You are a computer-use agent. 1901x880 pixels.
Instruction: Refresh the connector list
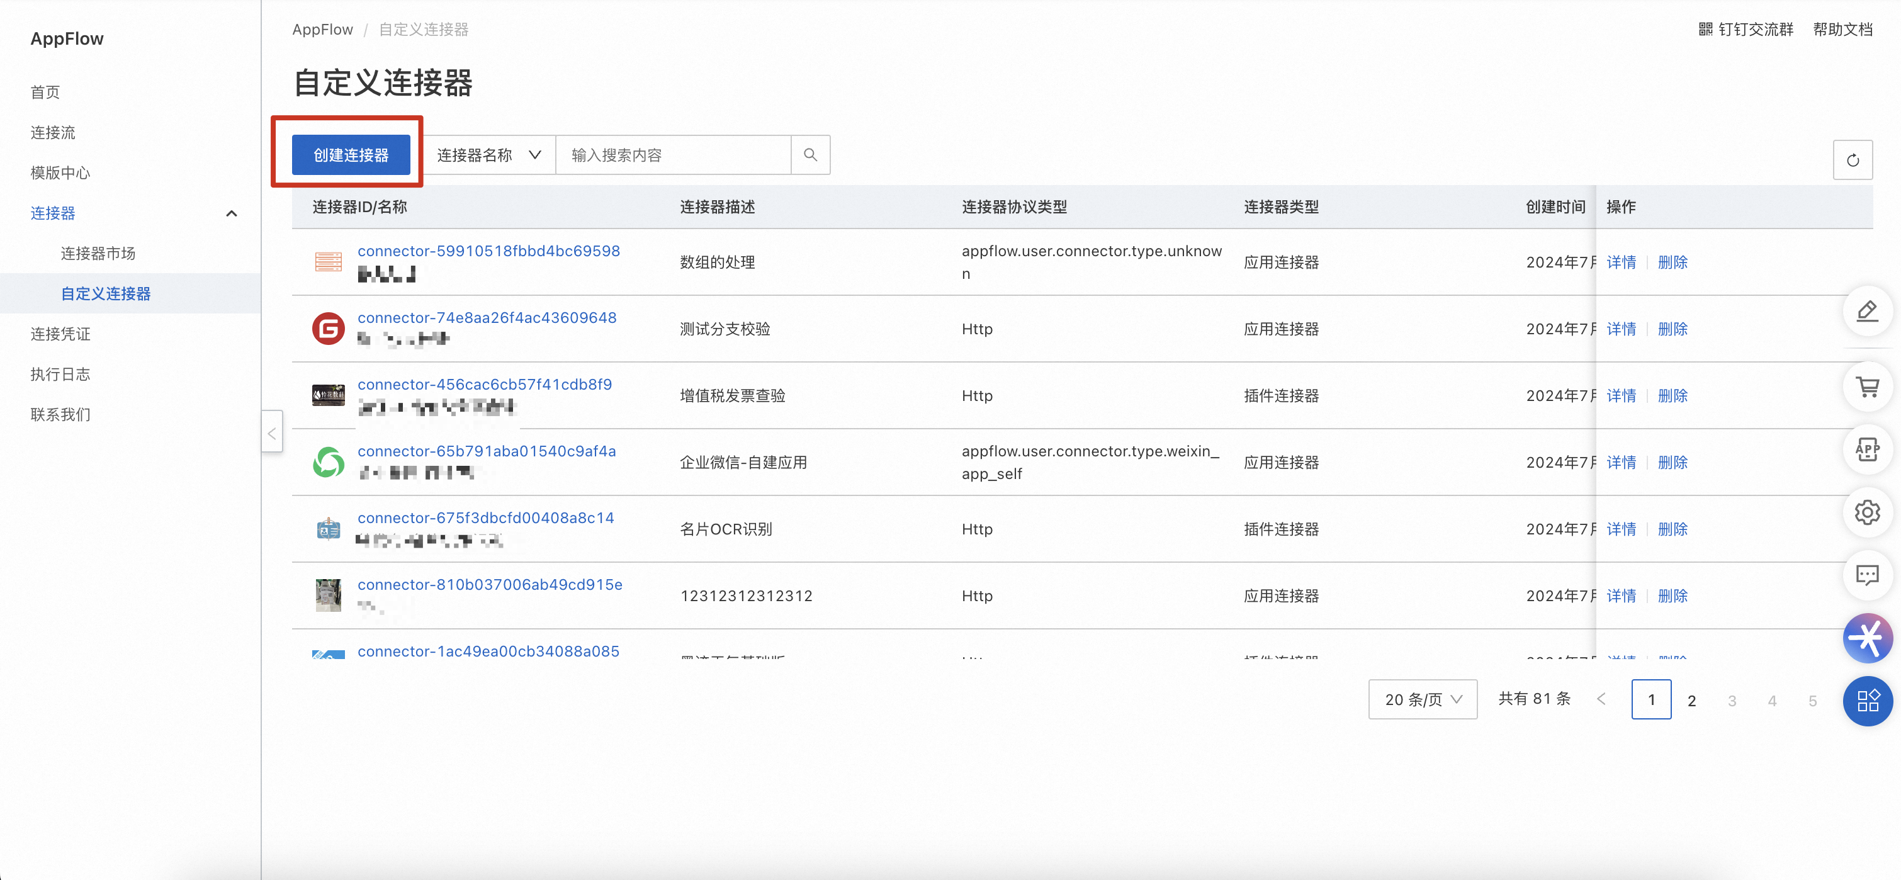coord(1853,161)
